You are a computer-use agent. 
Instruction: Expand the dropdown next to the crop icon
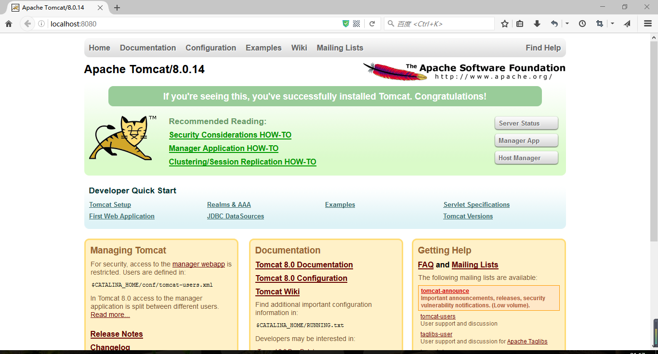pyautogui.click(x=612, y=24)
